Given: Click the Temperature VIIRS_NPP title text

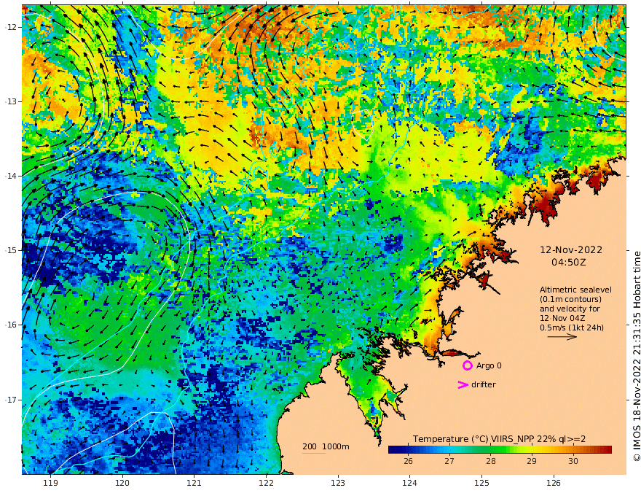Looking at the screenshot, I should click(499, 438).
